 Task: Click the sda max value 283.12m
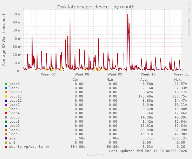click(180, 138)
